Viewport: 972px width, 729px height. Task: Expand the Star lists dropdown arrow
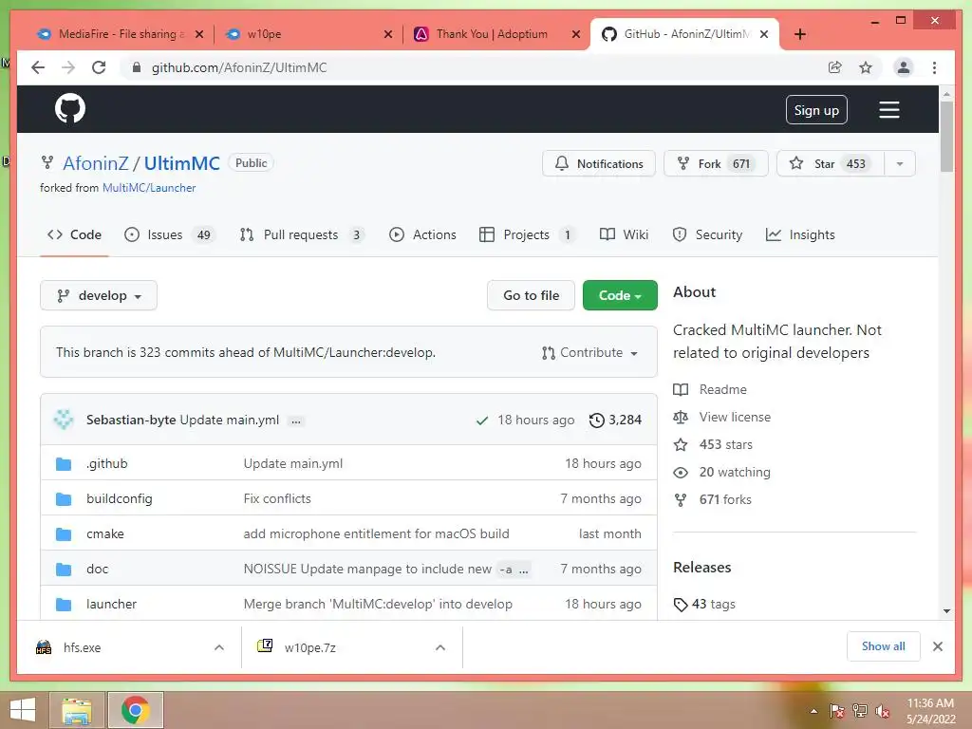[900, 163]
